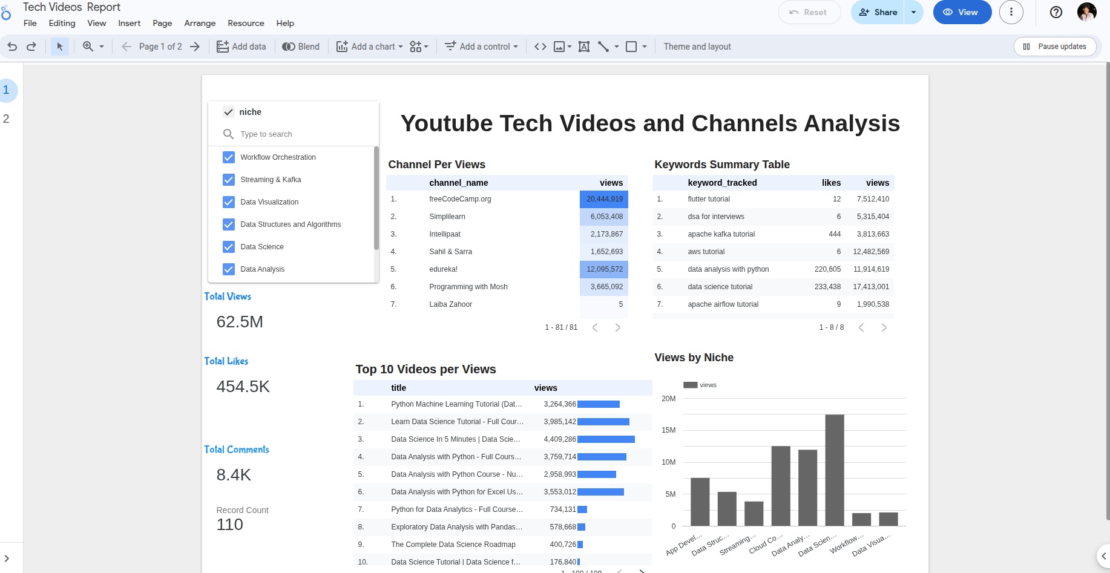Toggle the niche select-all checkmark

(228, 112)
